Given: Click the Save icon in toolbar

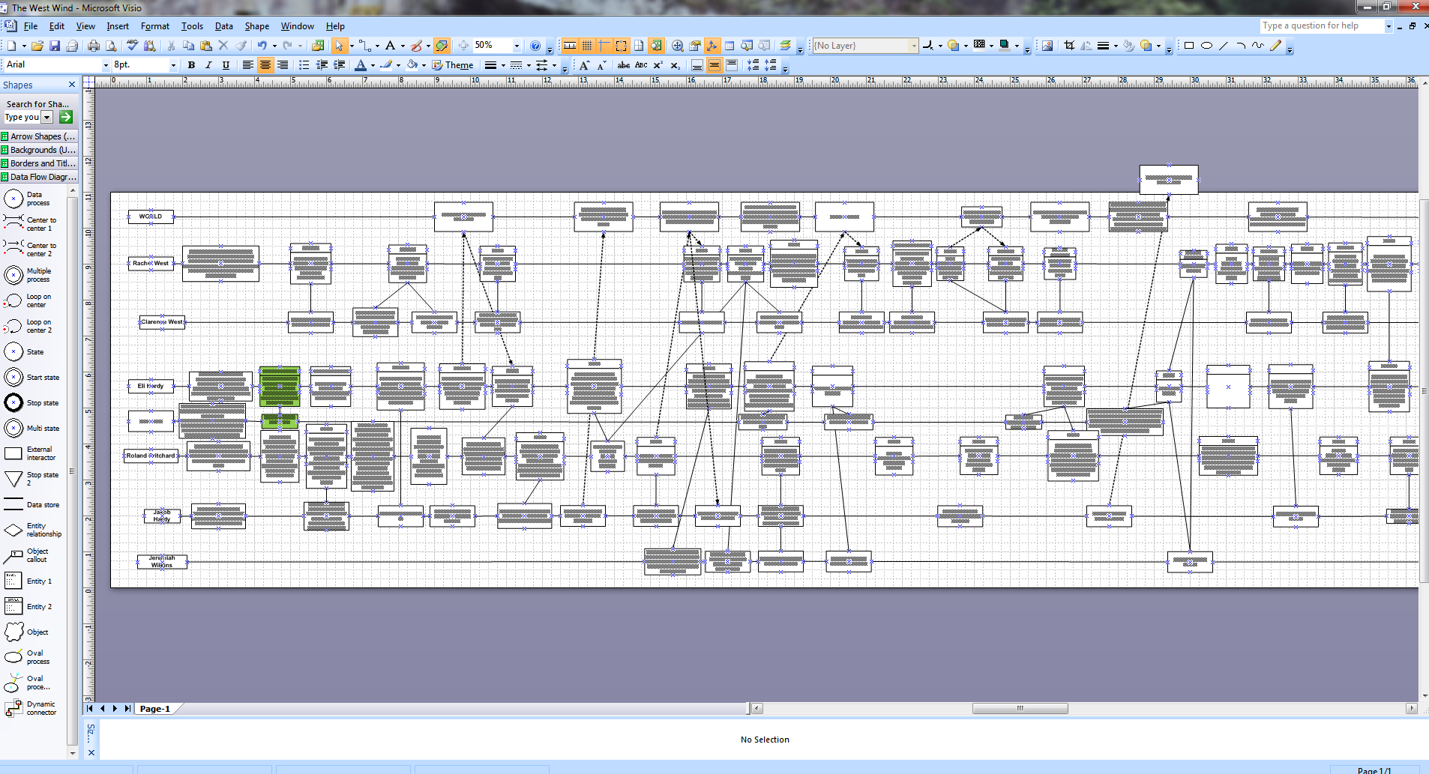Looking at the screenshot, I should click(55, 46).
